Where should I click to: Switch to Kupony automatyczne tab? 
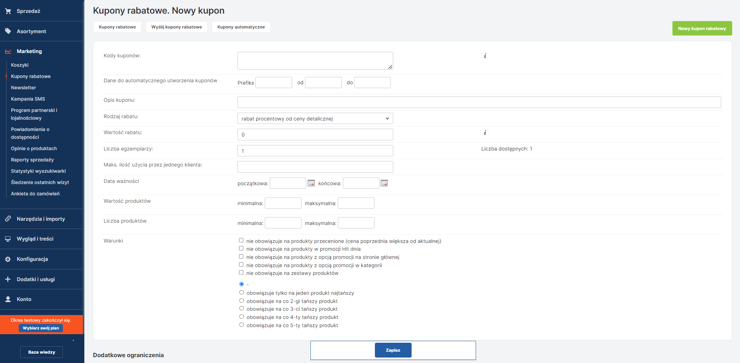[x=241, y=27]
